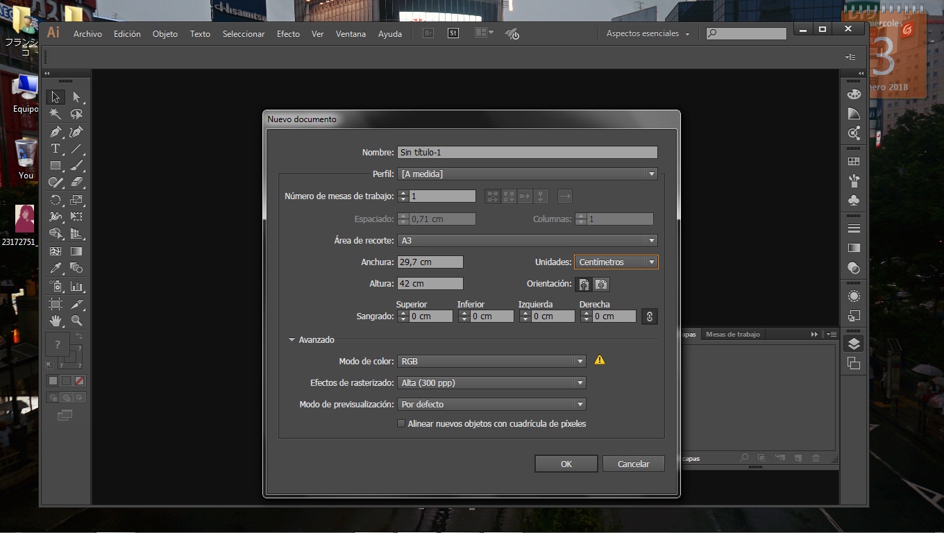Select the Line Segment tool

coord(76,149)
